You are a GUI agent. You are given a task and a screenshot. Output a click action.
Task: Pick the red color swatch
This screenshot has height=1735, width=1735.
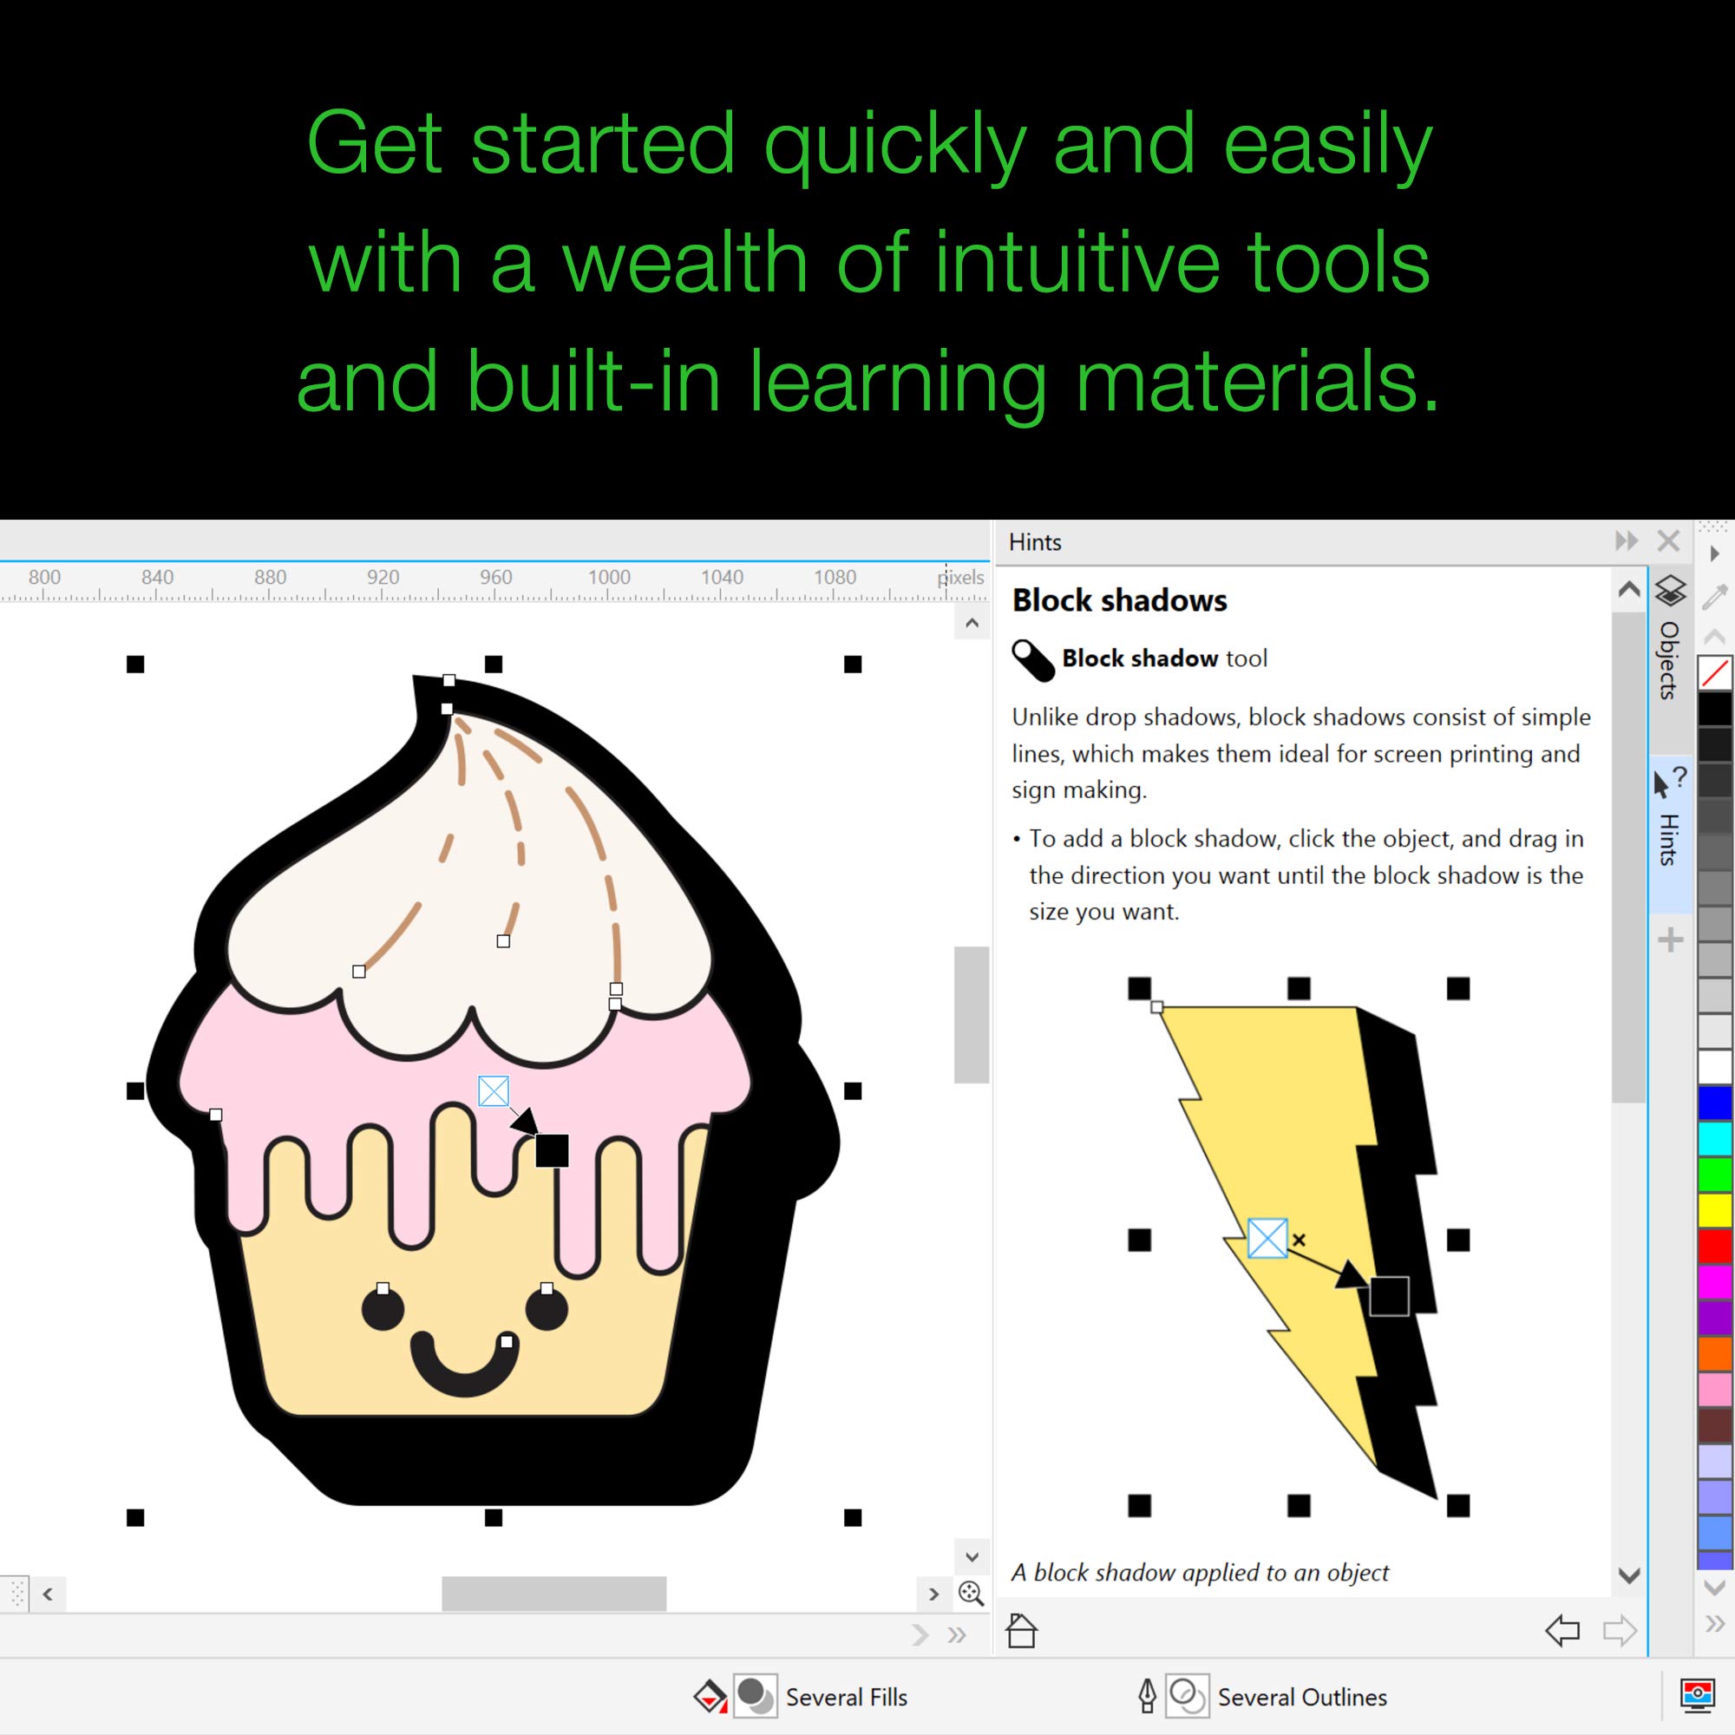coord(1715,1247)
